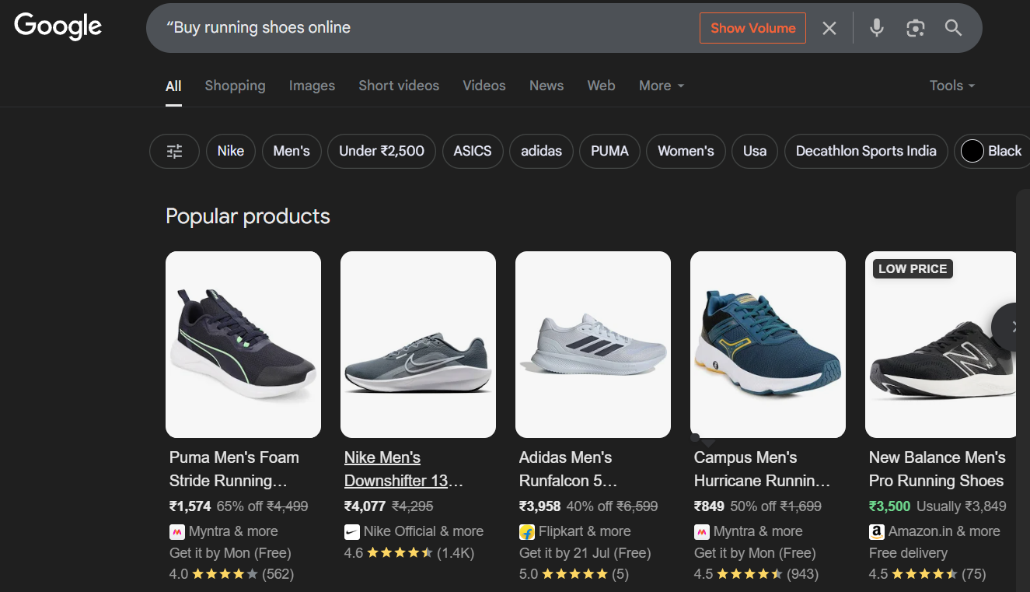The width and height of the screenshot is (1030, 592).
Task: Click the 5.0 star rating (5)
Action: tap(574, 575)
